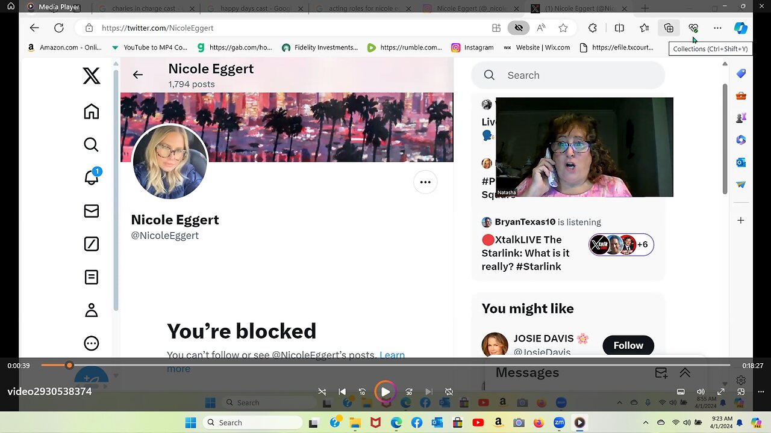Click Nicole Eggert profile picture
Image resolution: width=771 pixels, height=433 pixels.
click(x=170, y=162)
